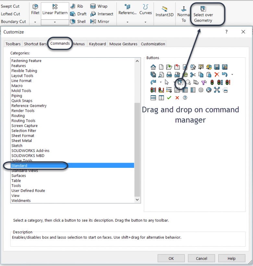Click the Undo arrow icon
The image size is (253, 266).
pyautogui.click(x=225, y=75)
